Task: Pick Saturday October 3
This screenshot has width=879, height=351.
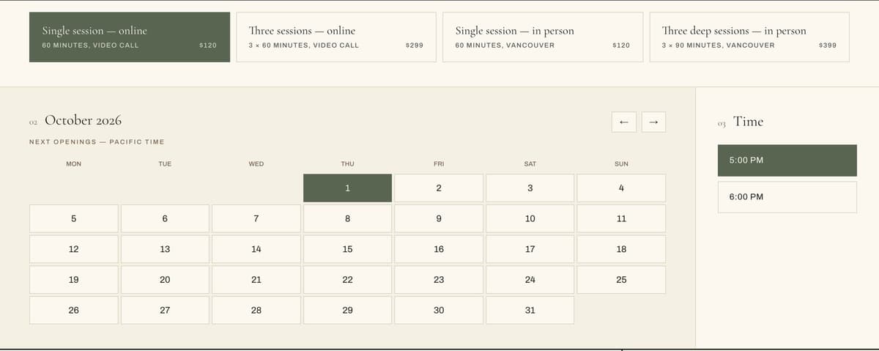Action: tap(530, 188)
